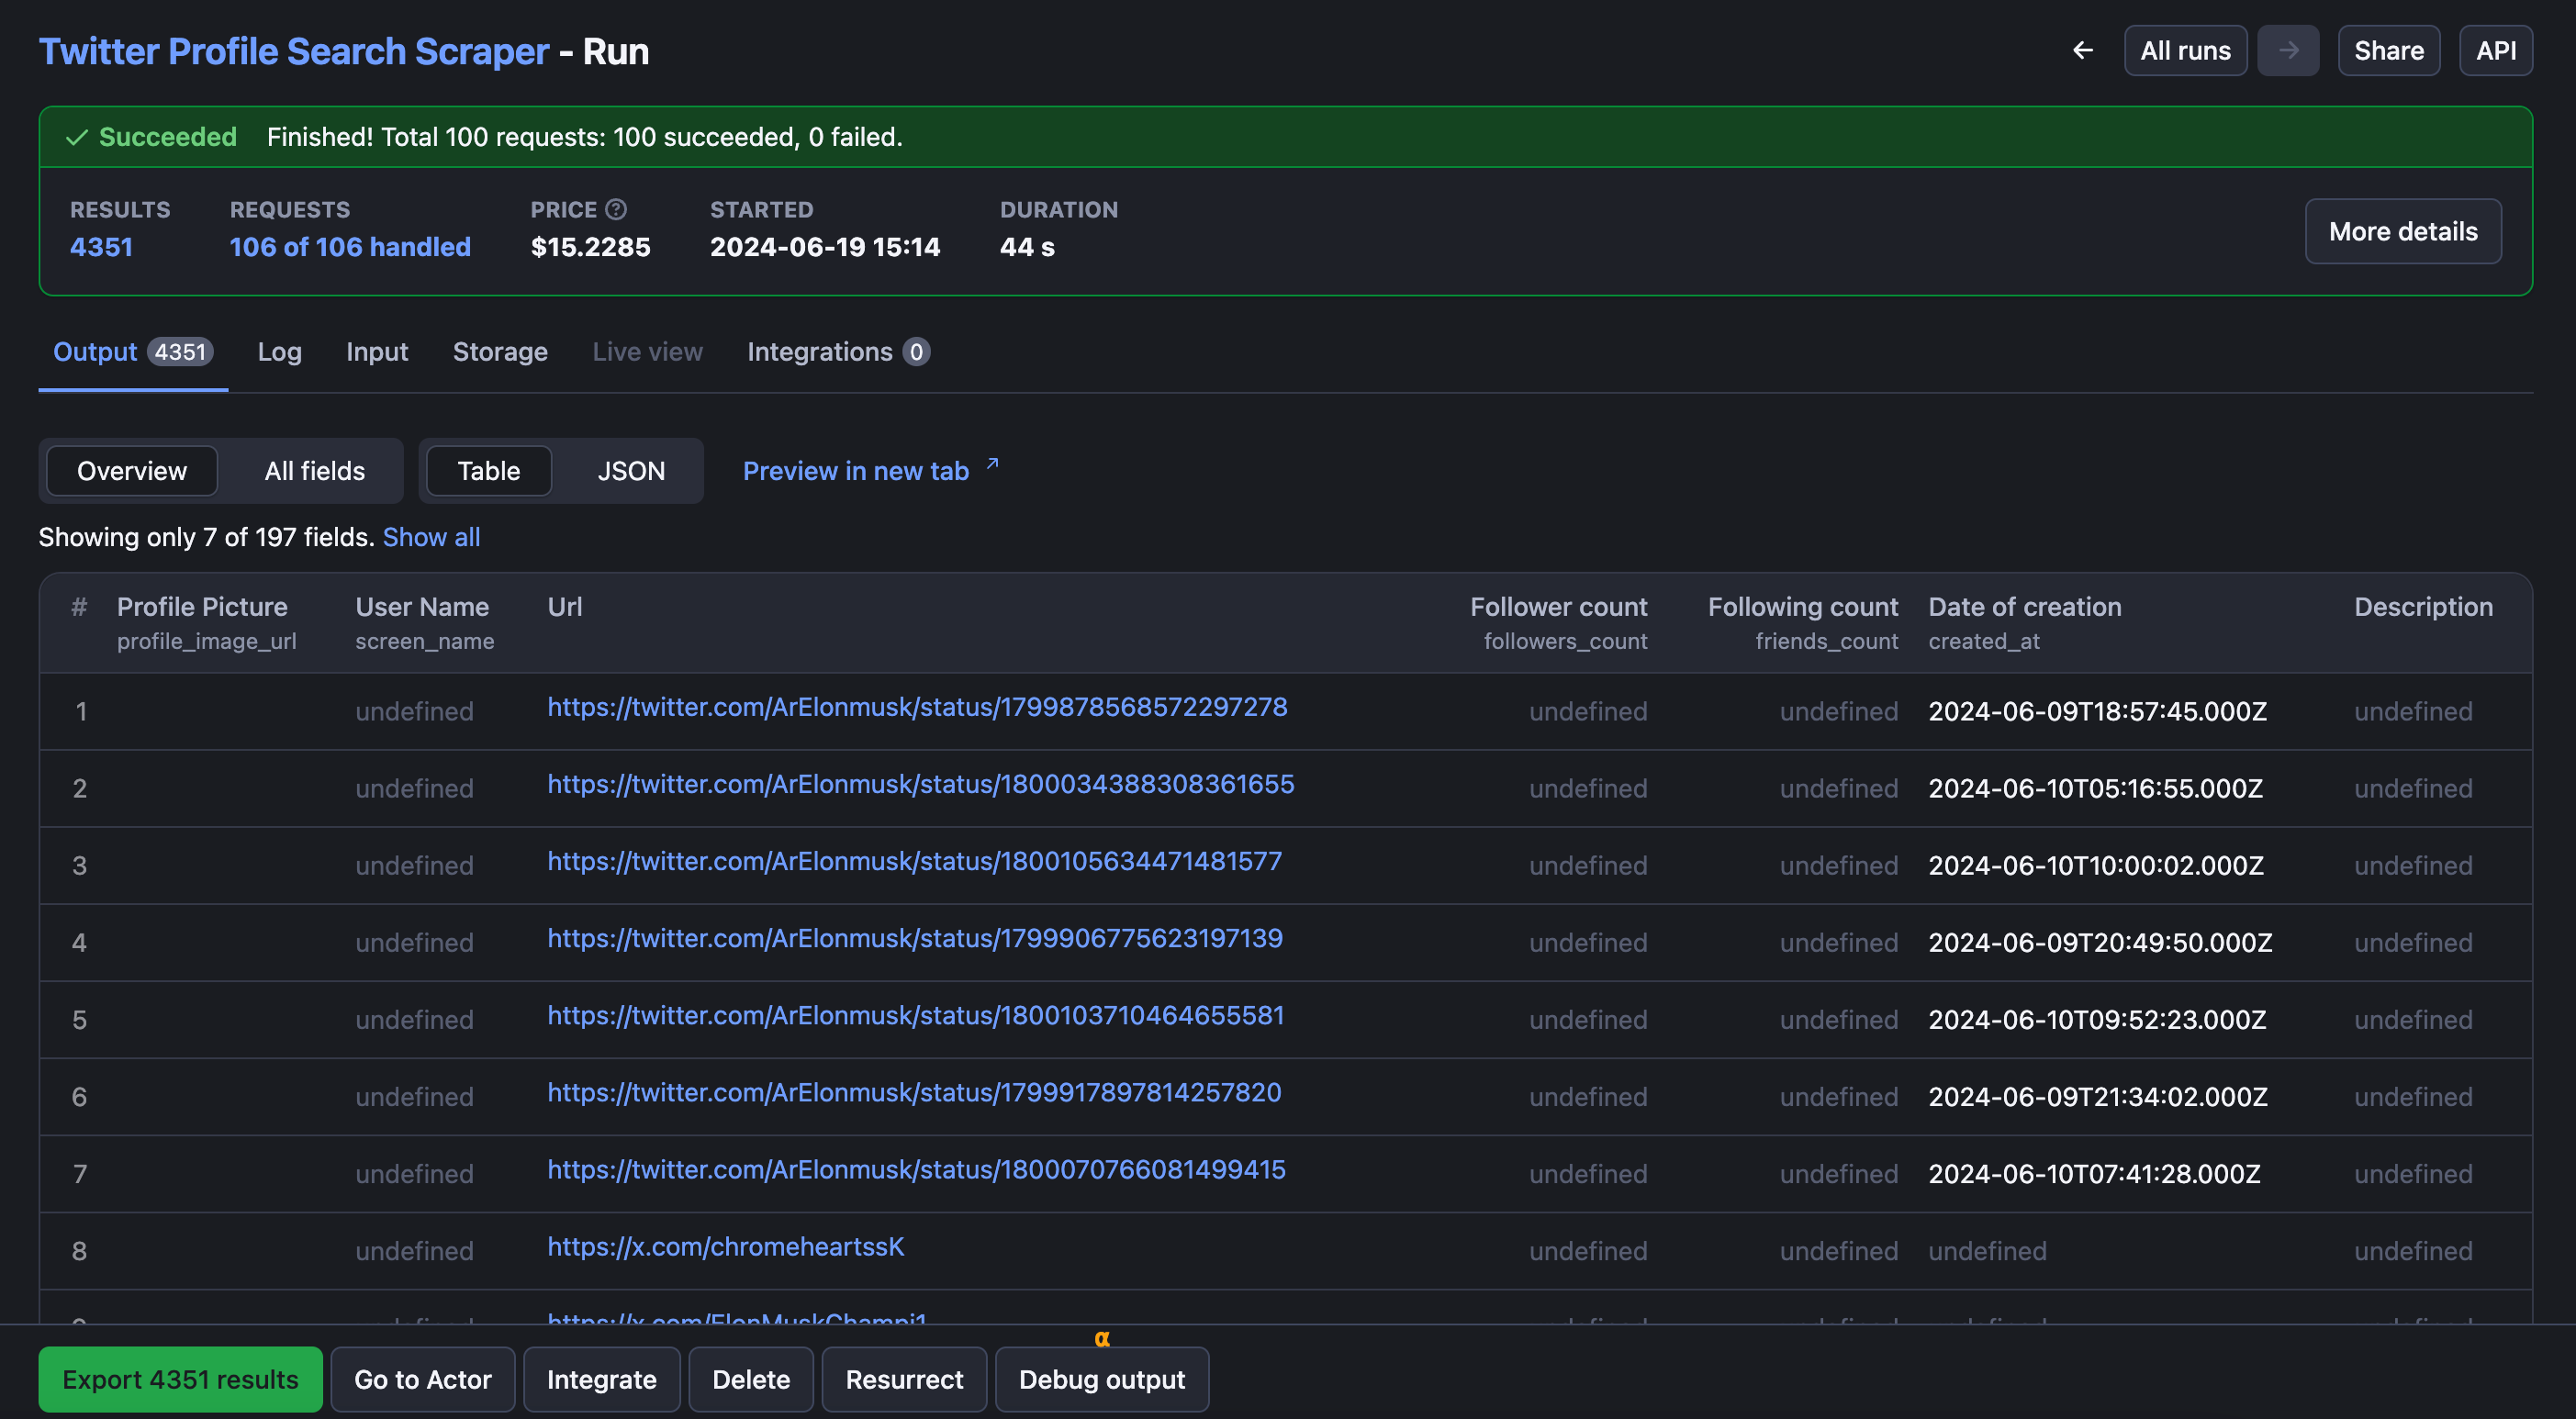2576x1419 pixels.
Task: Click the Profile Picture column header
Action: pos(202,607)
